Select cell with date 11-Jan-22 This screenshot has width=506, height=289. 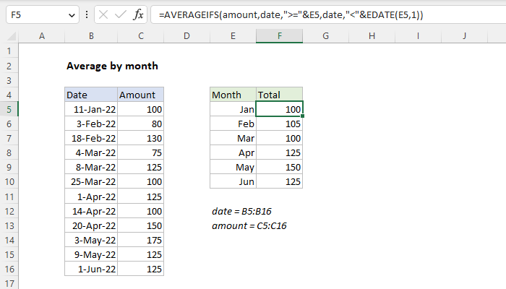point(91,109)
